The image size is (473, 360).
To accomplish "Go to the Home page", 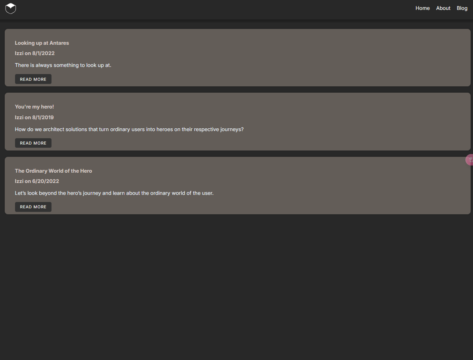I will click(x=422, y=8).
